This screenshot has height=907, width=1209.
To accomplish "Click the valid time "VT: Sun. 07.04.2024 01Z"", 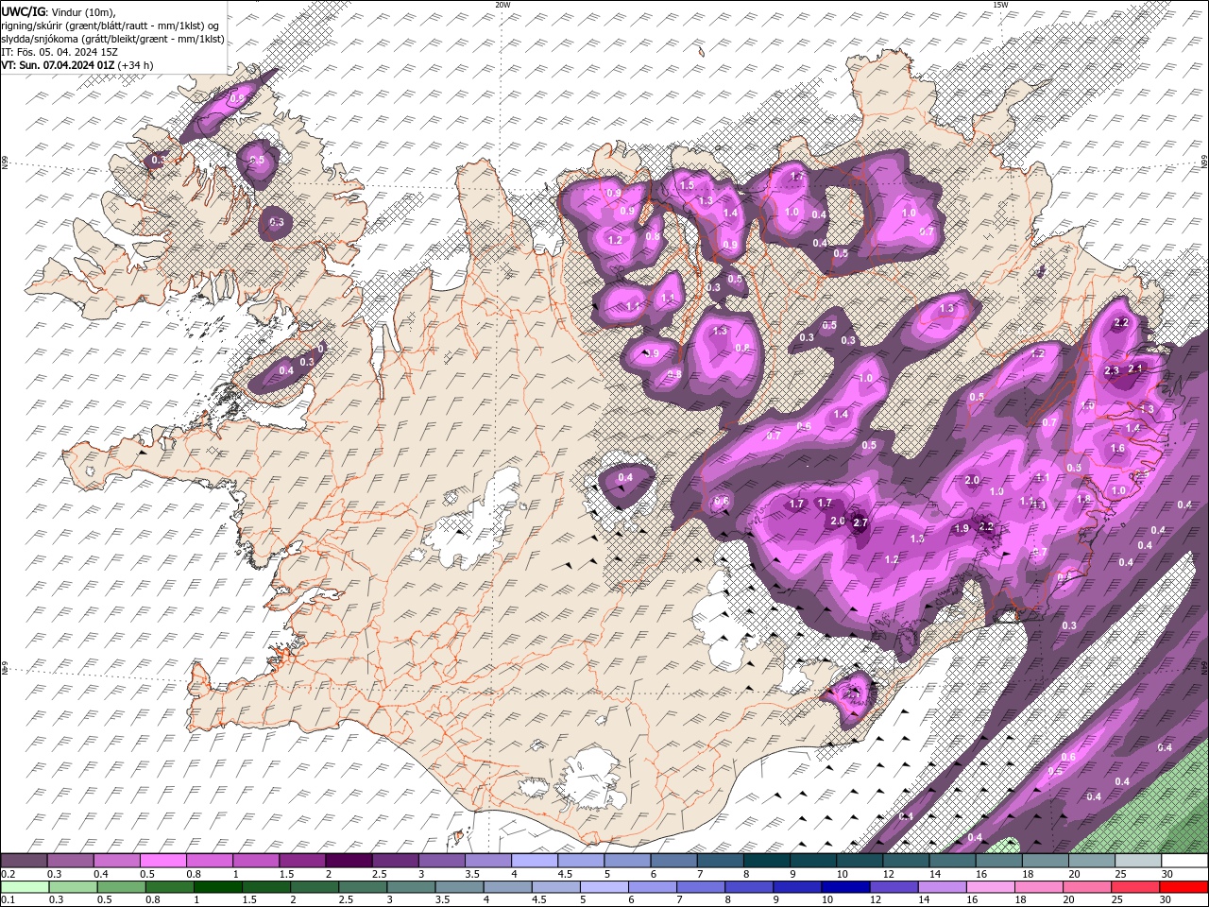I will (x=59, y=65).
